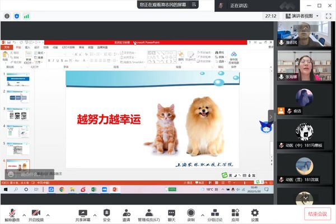Open the 聊天 chat panel
Image resolution: width=336 pixels, height=224 pixels.
(172, 214)
